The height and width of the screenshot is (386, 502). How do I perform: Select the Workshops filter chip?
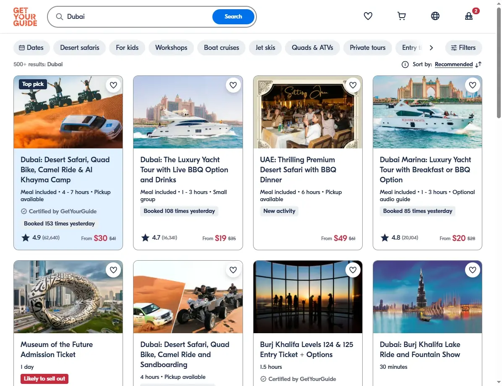(x=171, y=48)
